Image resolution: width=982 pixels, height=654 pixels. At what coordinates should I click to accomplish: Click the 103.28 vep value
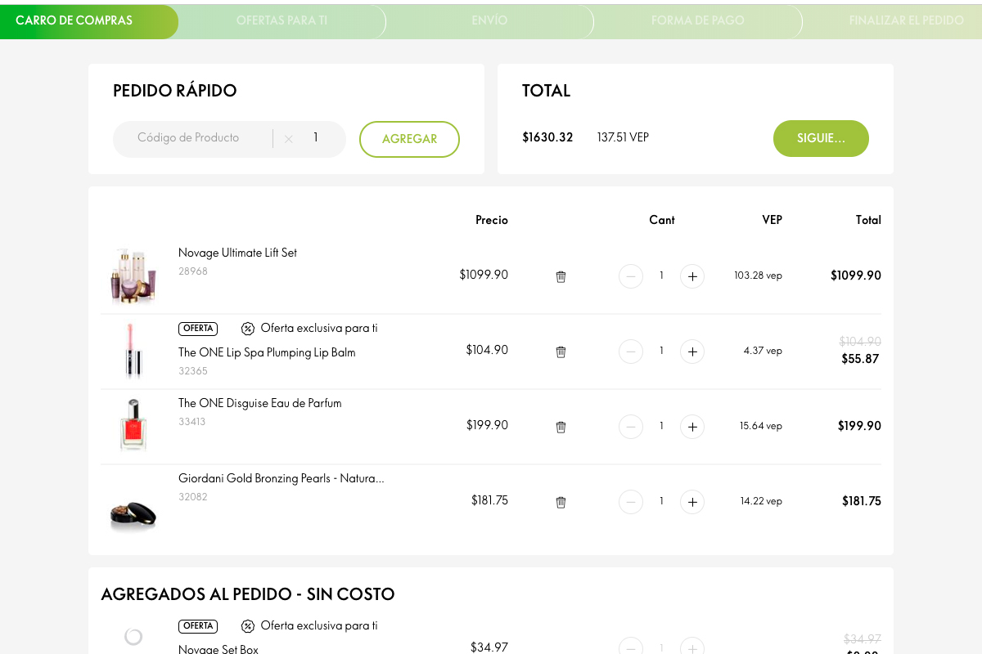click(x=758, y=275)
